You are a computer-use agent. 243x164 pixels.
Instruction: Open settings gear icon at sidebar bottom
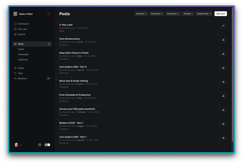click(x=40, y=145)
